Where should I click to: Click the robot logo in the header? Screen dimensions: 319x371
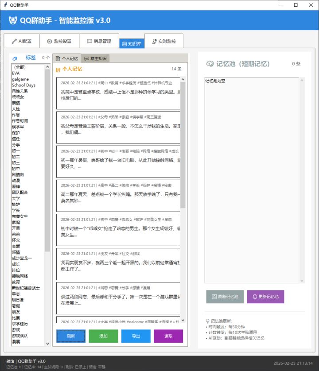pos(13,20)
